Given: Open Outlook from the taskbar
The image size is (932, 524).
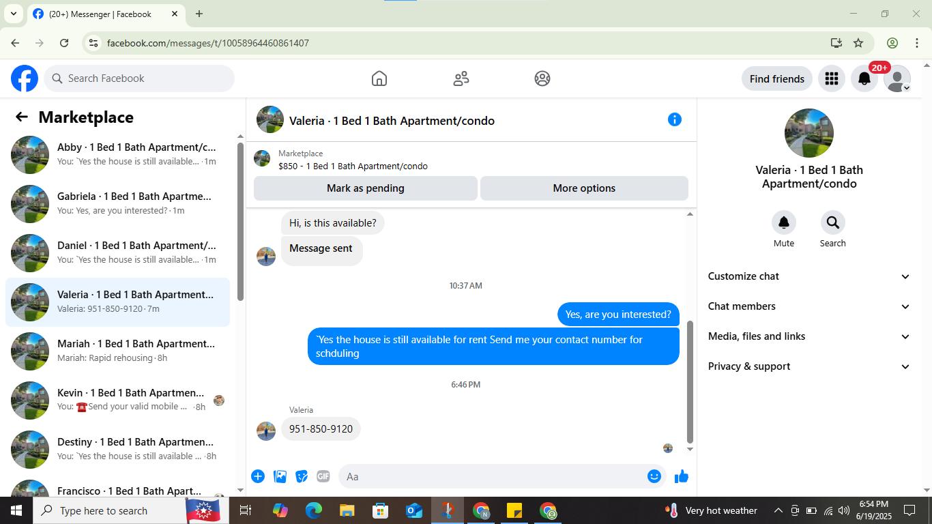Looking at the screenshot, I should pos(414,510).
